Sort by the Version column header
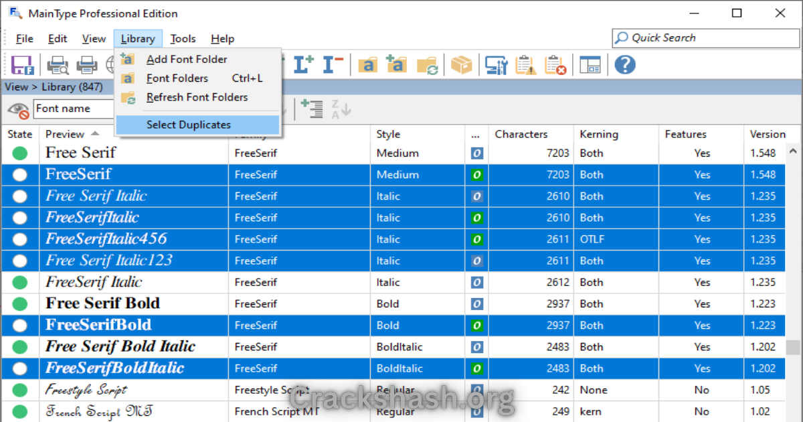 (x=768, y=134)
